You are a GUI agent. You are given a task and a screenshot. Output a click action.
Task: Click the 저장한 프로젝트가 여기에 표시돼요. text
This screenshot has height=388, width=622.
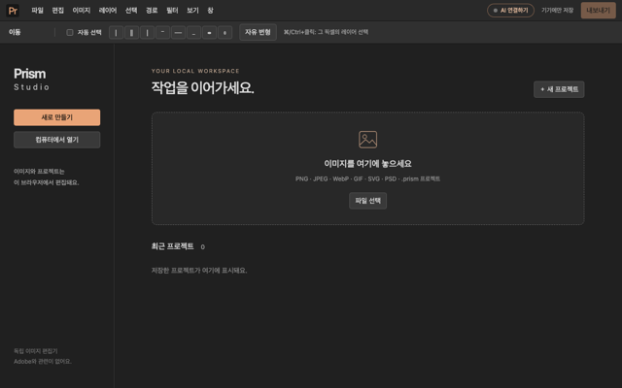click(199, 271)
